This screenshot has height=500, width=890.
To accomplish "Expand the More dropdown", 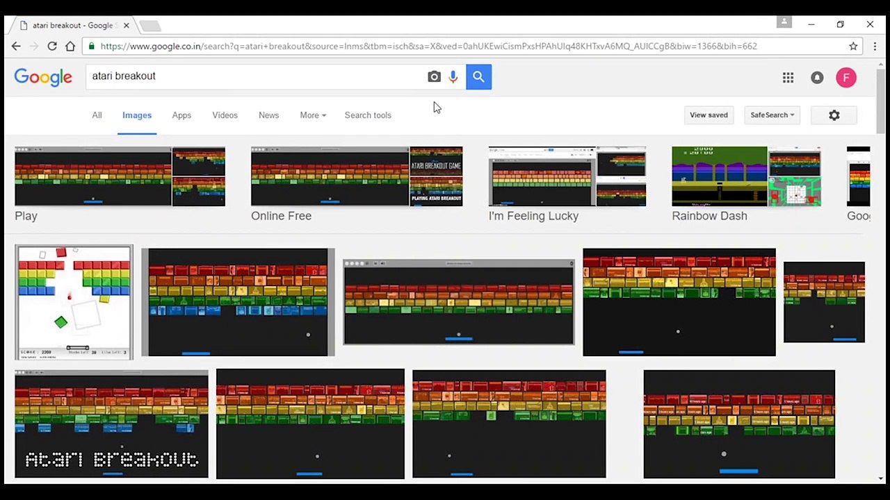I will [x=313, y=115].
